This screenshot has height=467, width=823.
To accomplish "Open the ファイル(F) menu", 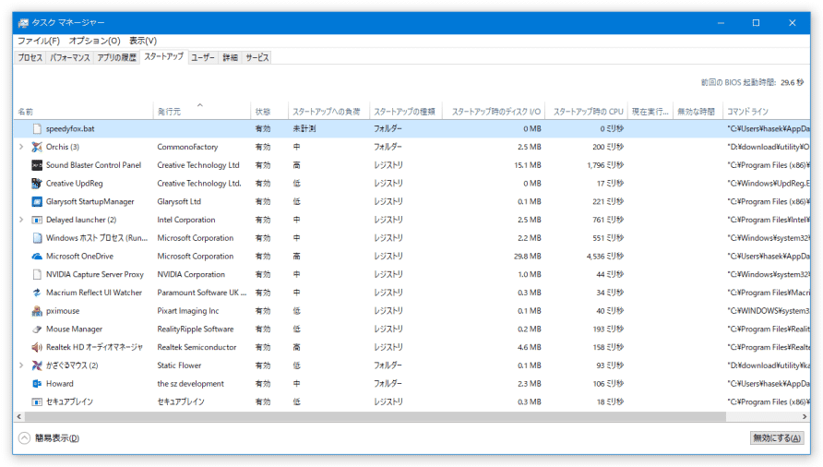I will [39, 41].
